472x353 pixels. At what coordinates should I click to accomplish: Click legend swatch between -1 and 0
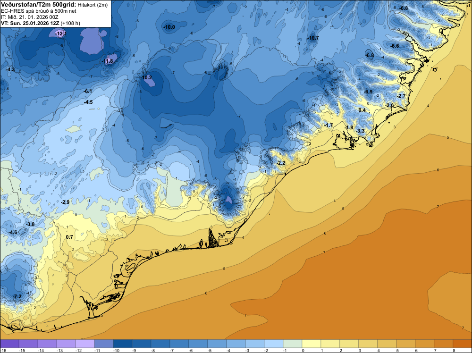[292, 344]
